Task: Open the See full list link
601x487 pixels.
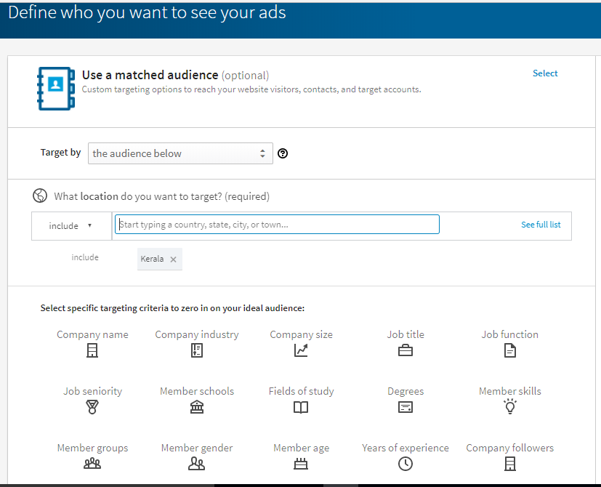Action: click(x=541, y=225)
